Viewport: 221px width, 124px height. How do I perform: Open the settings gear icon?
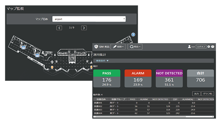(209, 47)
